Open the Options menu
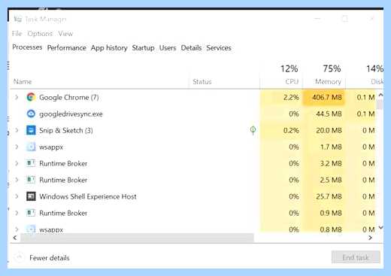This screenshot has width=391, height=276. point(40,34)
